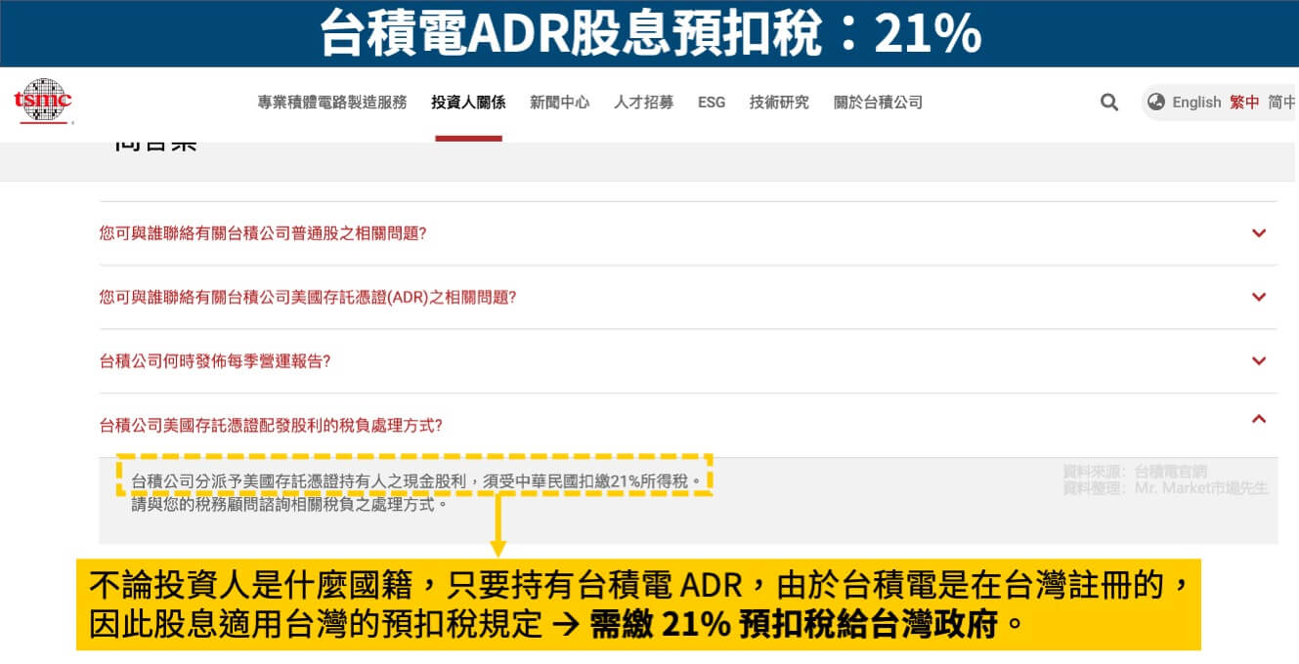This screenshot has width=1299, height=664.
Task: Select answer text mentioning 扣繳21%所得稅
Action: click(416, 480)
